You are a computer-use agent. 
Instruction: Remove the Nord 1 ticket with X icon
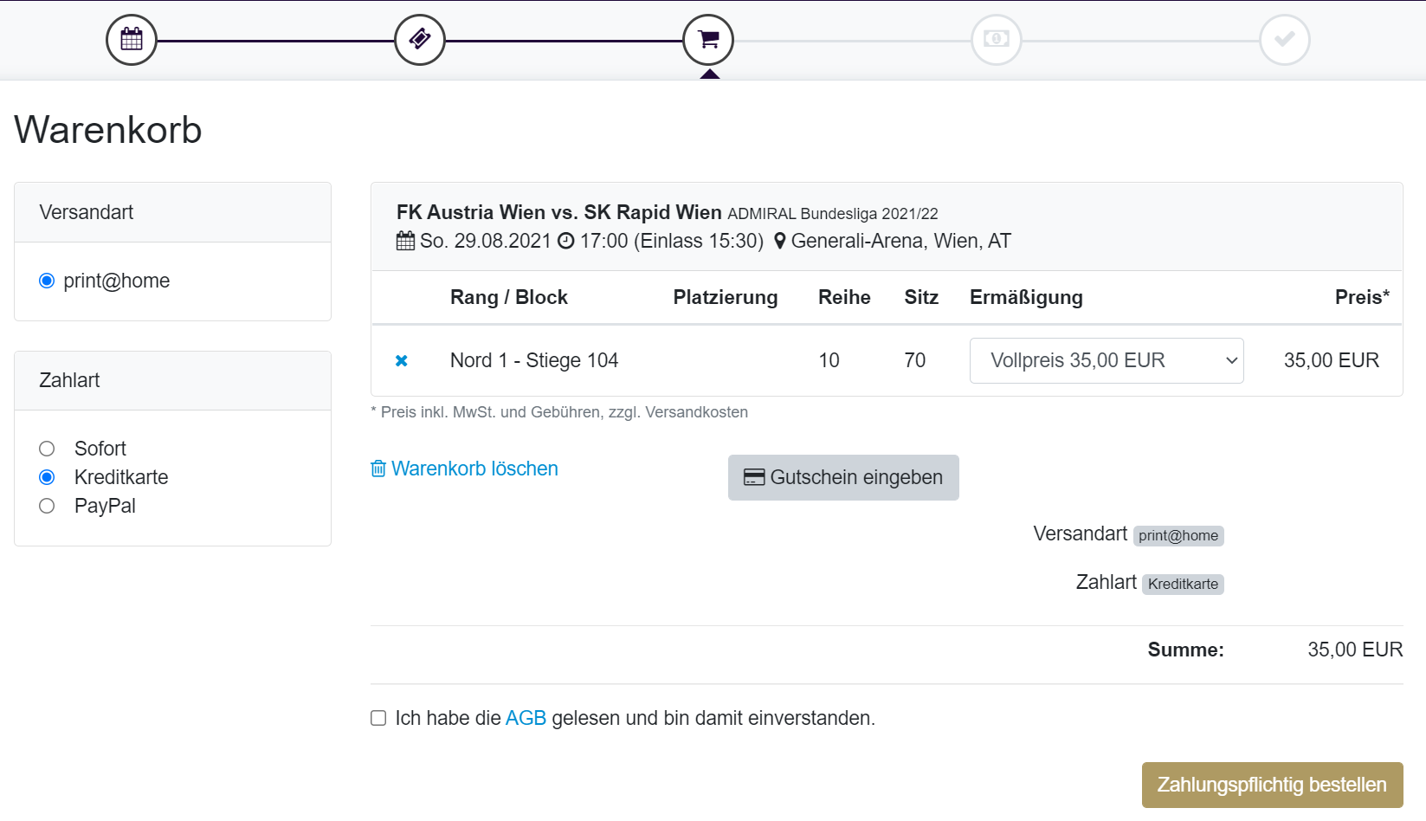(x=402, y=360)
